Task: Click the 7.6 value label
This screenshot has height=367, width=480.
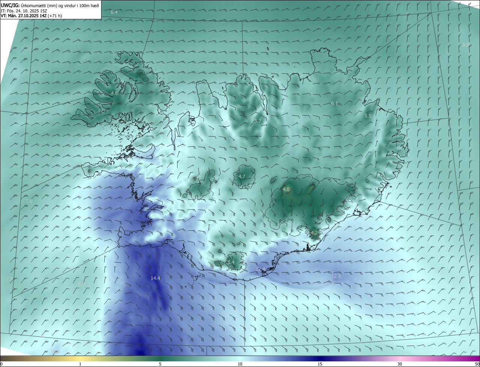Action: click(29, 202)
